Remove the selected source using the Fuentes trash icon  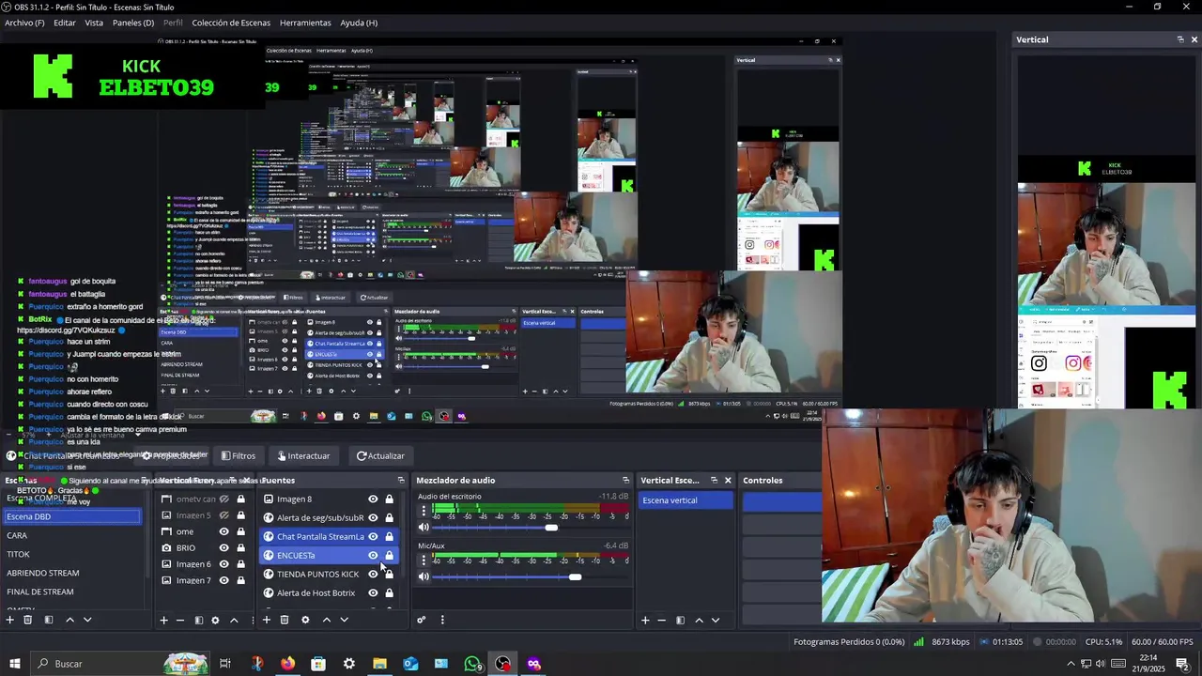point(285,620)
